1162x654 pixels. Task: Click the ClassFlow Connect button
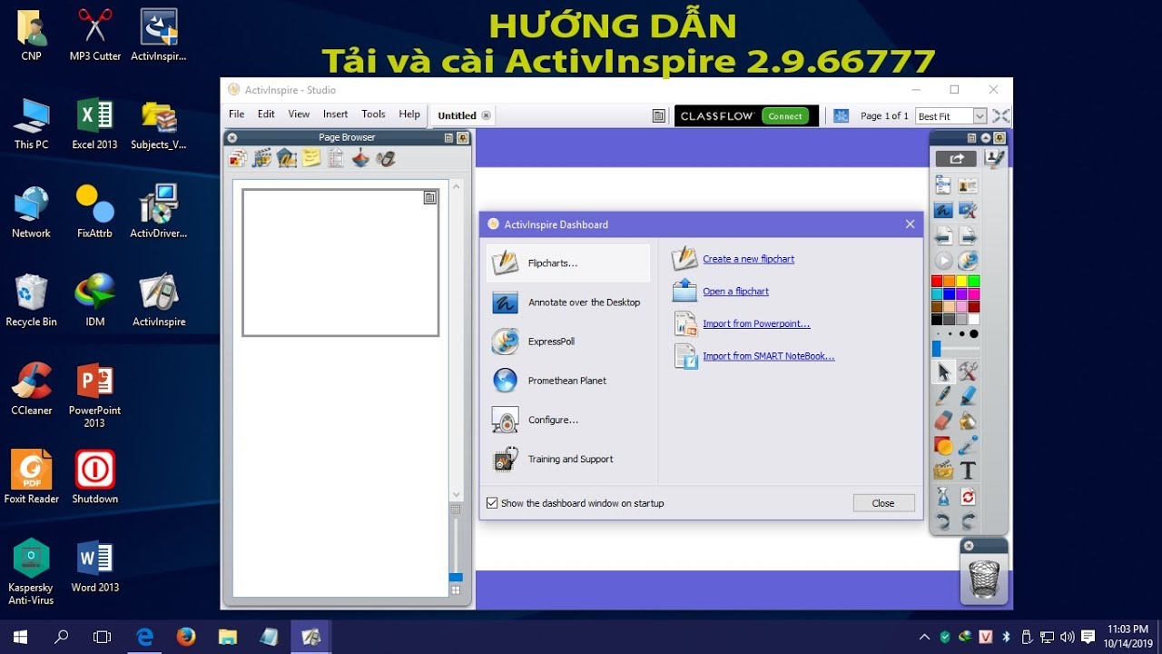tap(785, 116)
